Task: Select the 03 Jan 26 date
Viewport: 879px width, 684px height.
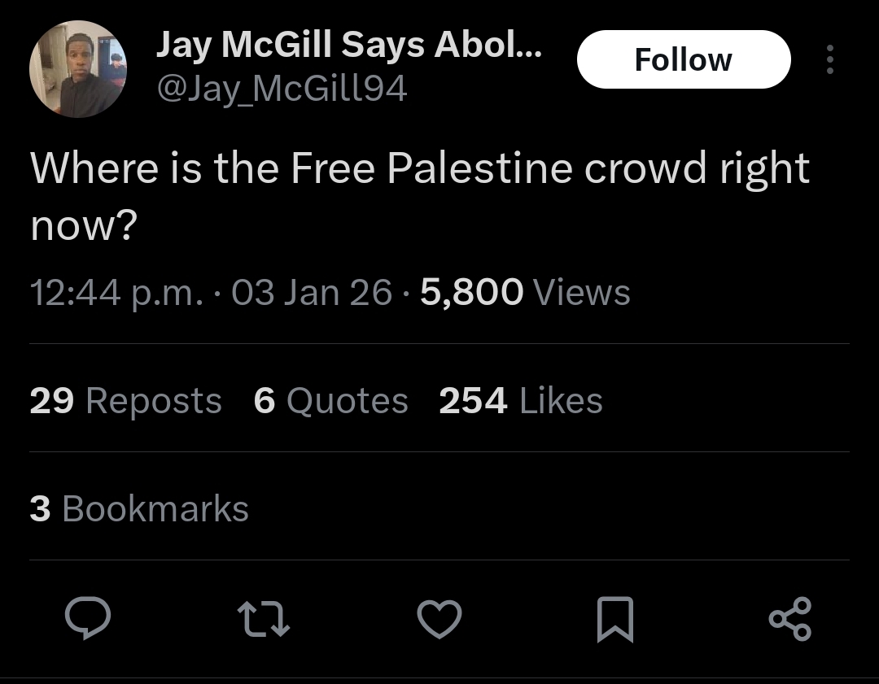Action: click(312, 293)
